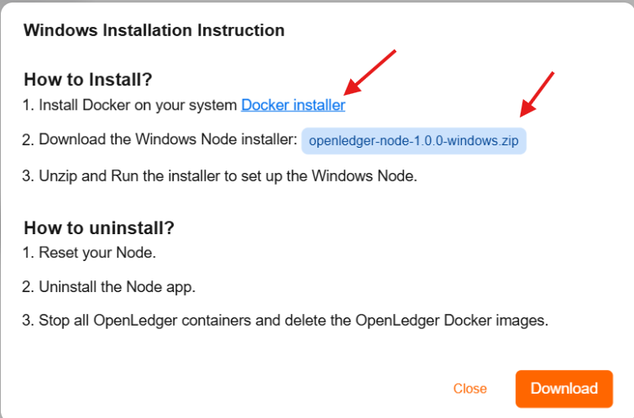Click the Uninstall the Node app step
This screenshot has height=418, width=634.
point(117,287)
